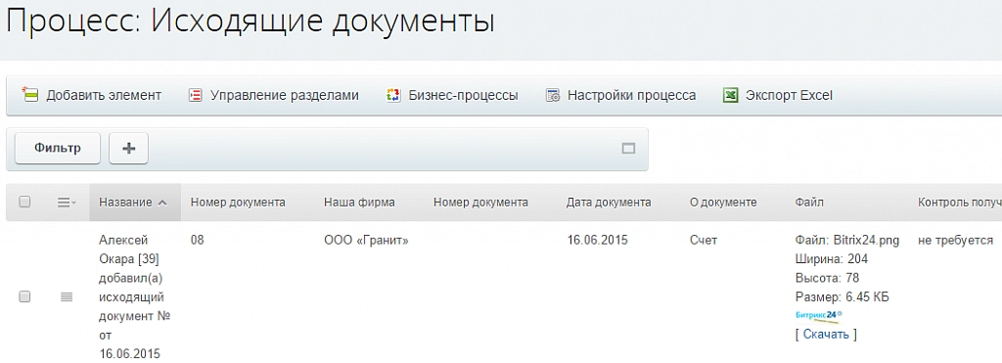Click the не требуется cell
1002x363 pixels.
955,241
